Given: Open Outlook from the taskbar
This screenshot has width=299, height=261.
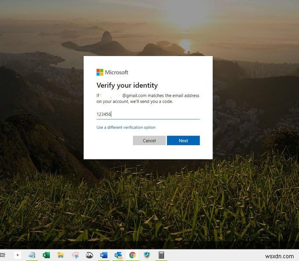Looking at the screenshot, I should click(118, 255).
